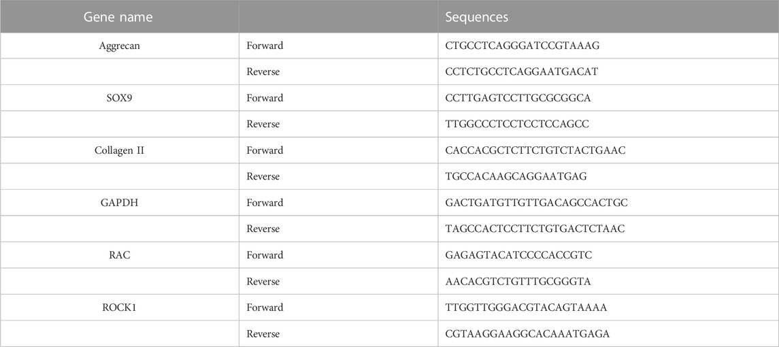779x347 pixels.
Task: Select the RAC gene name cell
Action: 118,255
